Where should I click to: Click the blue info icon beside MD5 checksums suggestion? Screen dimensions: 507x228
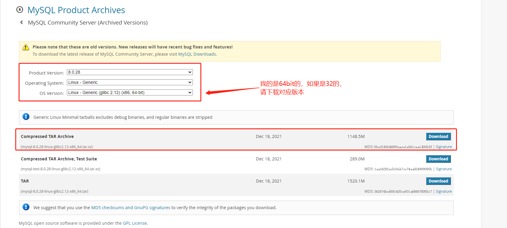(26, 207)
